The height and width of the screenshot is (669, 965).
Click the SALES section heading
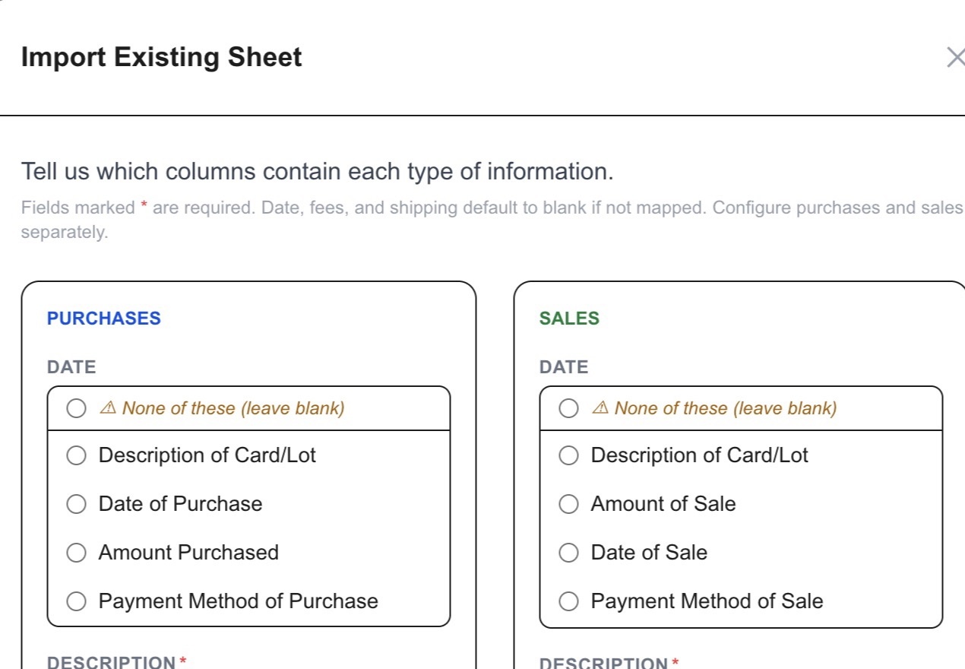[x=569, y=319]
